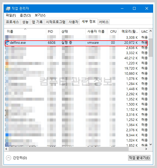Switch to the 앱 기록 tab
This screenshot has width=157, height=168.
pos(37,22)
